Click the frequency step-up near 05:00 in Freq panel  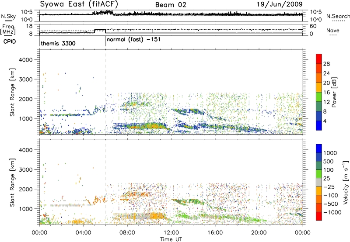pyautogui.click(x=95, y=31)
